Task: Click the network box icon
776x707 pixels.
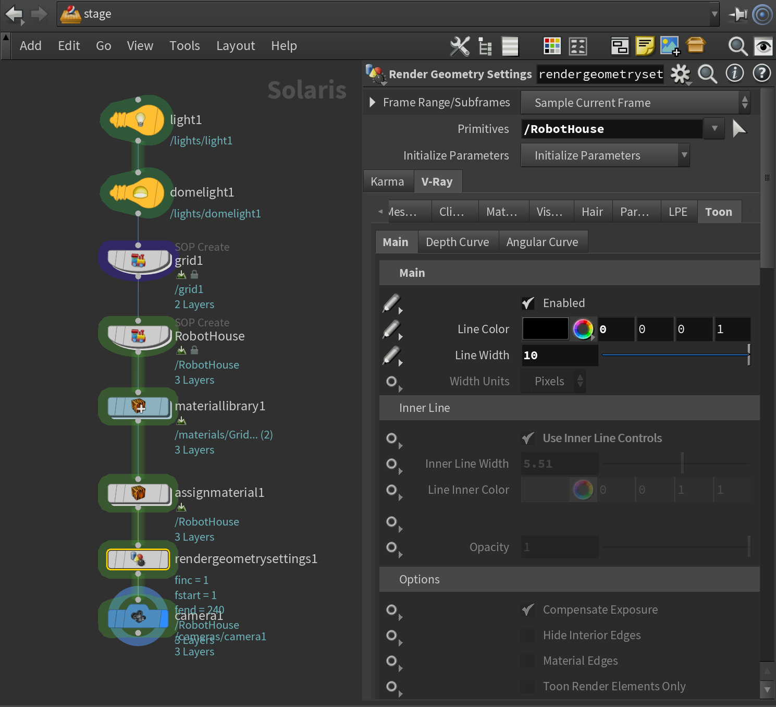Action: coord(620,46)
